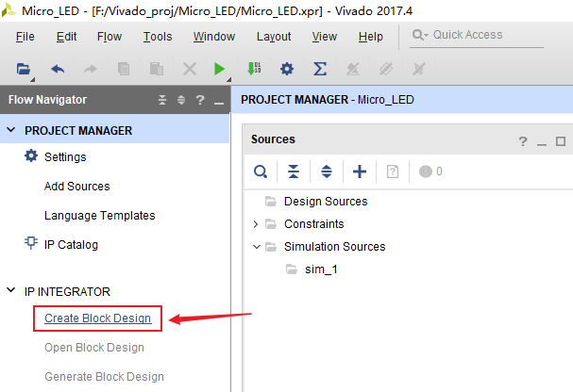Open the run dropdown arrow beside play

(228, 79)
